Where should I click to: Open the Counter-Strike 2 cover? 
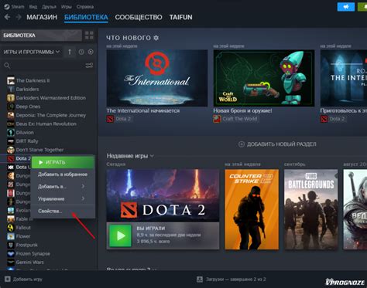coord(252,209)
